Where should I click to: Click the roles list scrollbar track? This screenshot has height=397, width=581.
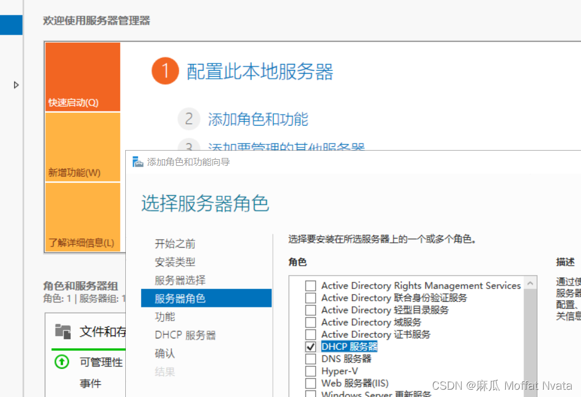[530, 343]
